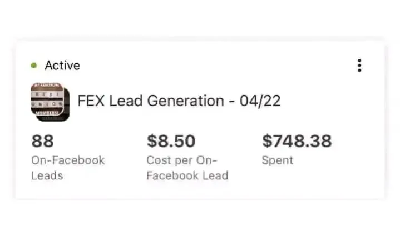Select the 88 leads count value
The image size is (400, 251).
click(x=42, y=141)
